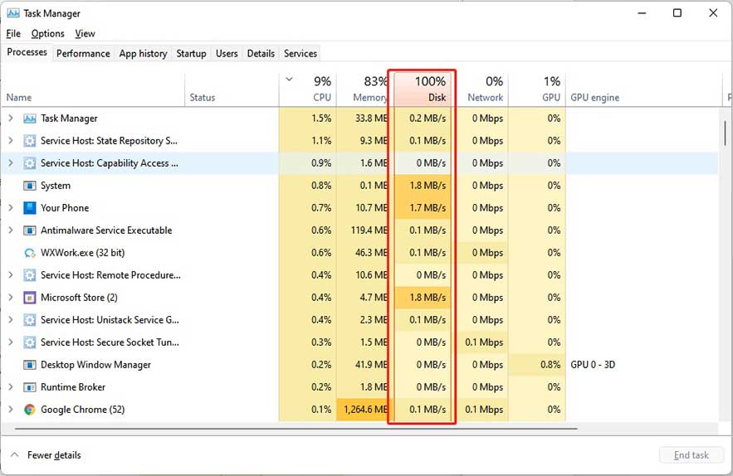Switch to the Services tab
733x476 pixels.
pyautogui.click(x=301, y=54)
